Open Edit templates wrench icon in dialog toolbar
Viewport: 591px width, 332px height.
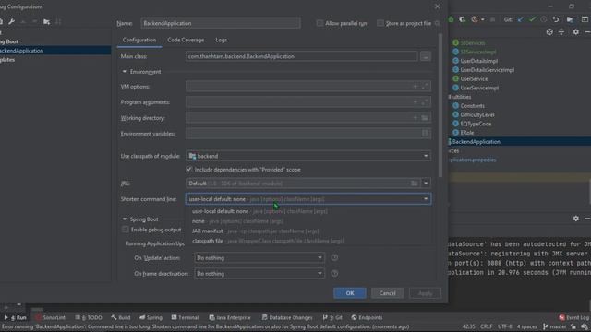point(12,22)
